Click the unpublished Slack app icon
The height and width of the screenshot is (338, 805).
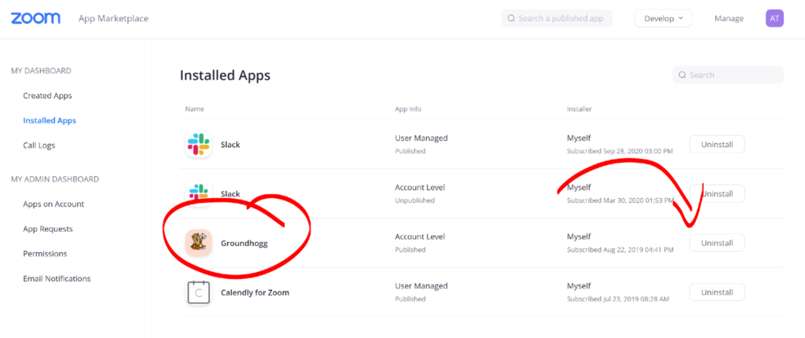click(x=198, y=193)
